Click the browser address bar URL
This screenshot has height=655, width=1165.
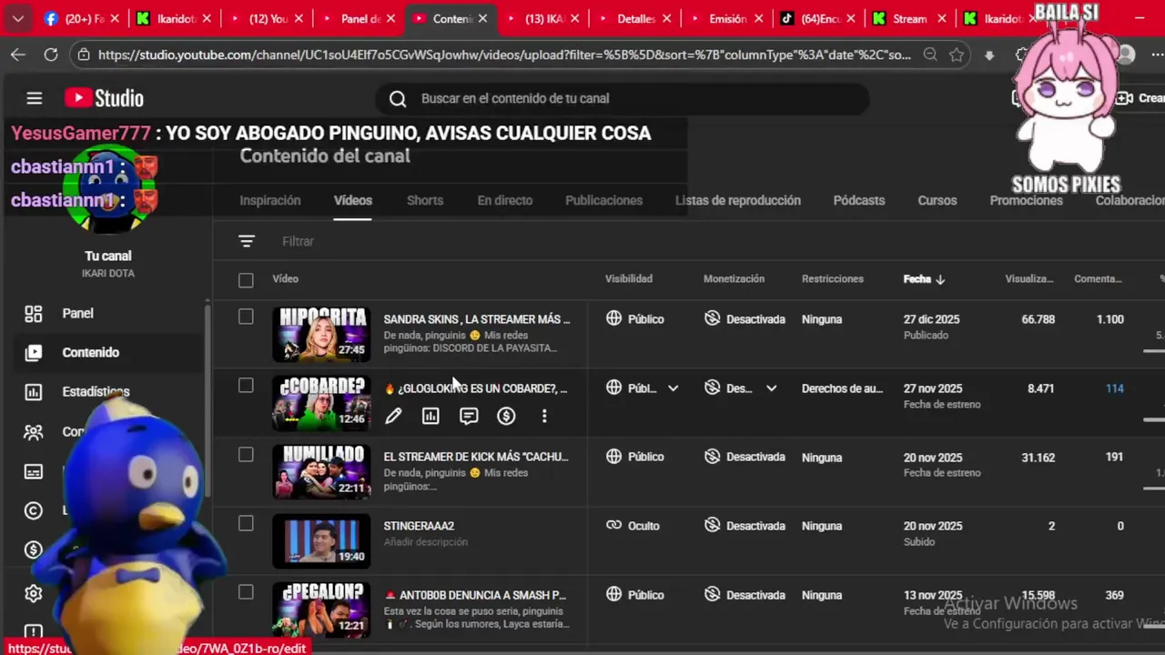tap(504, 55)
